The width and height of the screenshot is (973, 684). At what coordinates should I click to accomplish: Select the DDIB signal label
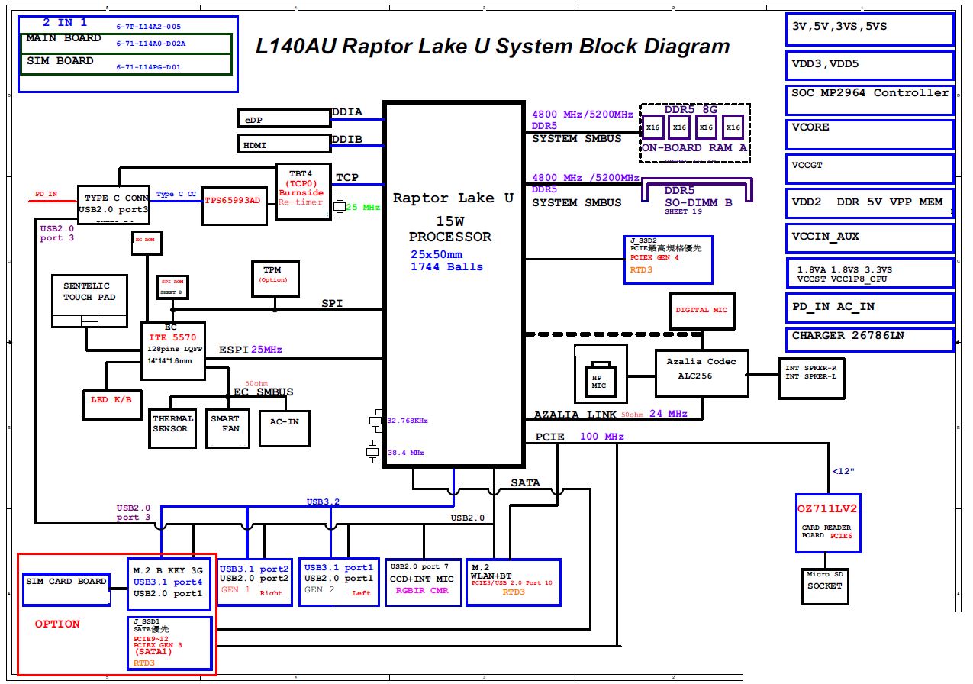click(347, 140)
